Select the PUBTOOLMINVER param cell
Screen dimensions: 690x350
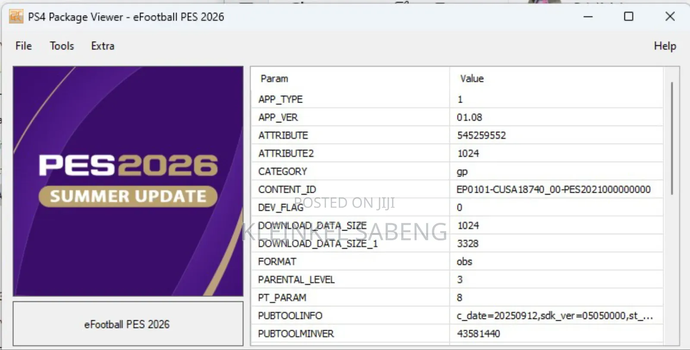click(350, 334)
